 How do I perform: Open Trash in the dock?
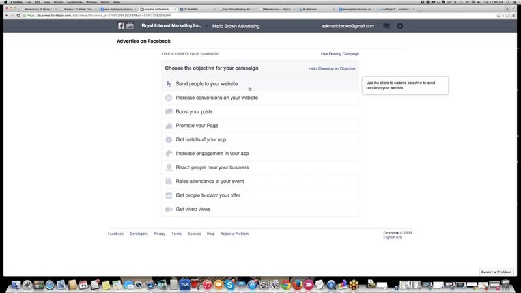coord(506,285)
